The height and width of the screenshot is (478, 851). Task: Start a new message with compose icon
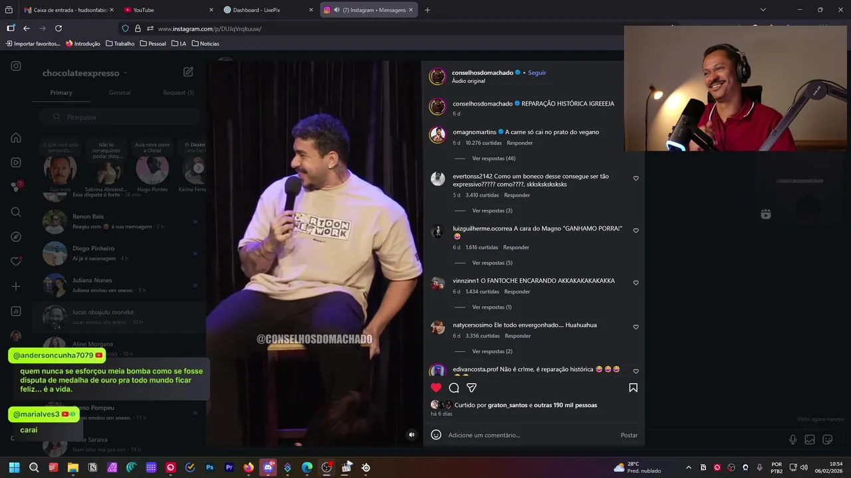(x=188, y=72)
